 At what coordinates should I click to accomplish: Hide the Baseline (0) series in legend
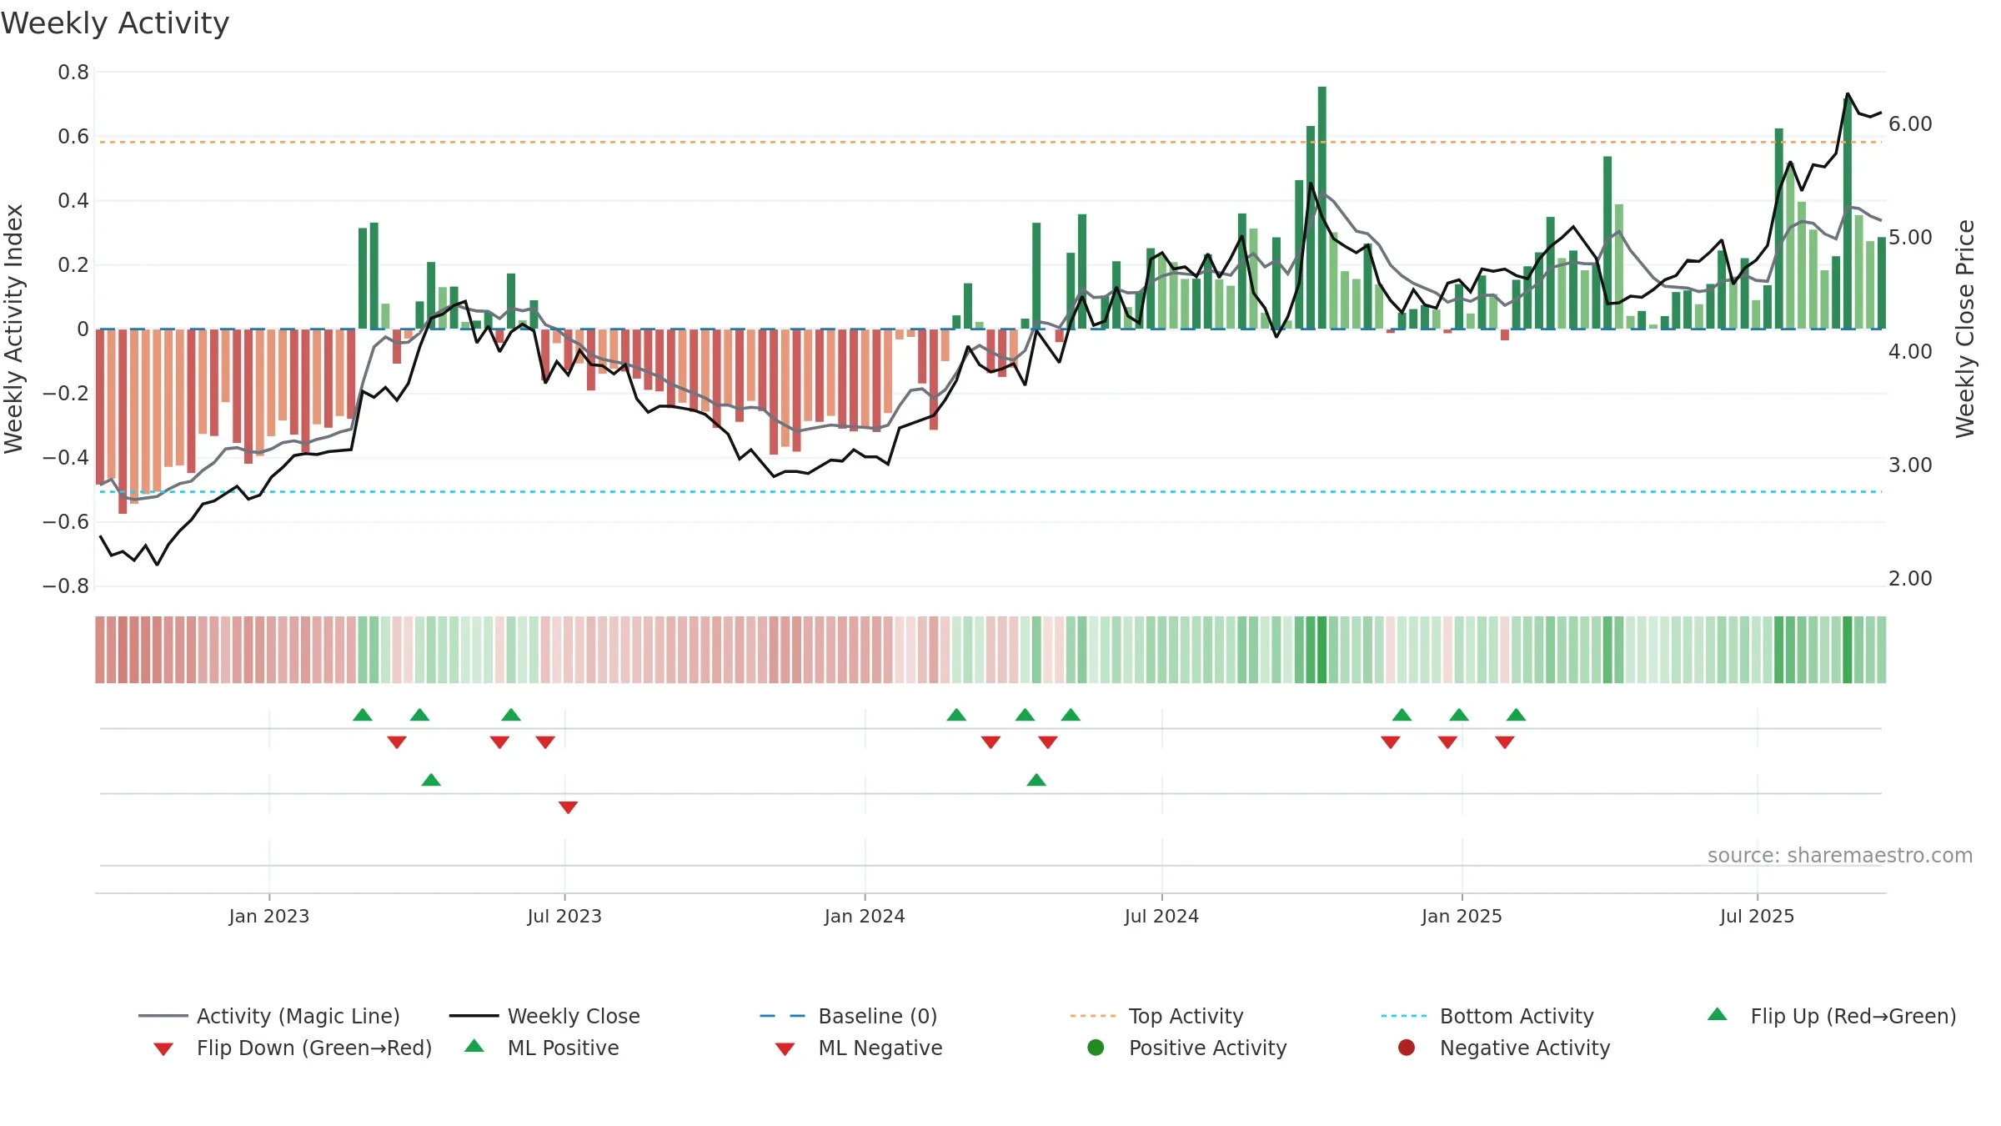[x=848, y=1016]
